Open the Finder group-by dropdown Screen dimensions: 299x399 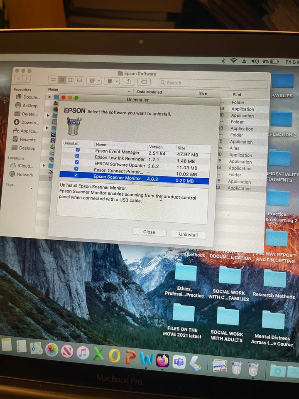click(94, 81)
